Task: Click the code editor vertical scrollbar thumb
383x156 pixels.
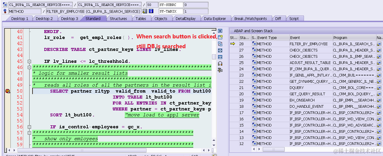Action: [214, 57]
